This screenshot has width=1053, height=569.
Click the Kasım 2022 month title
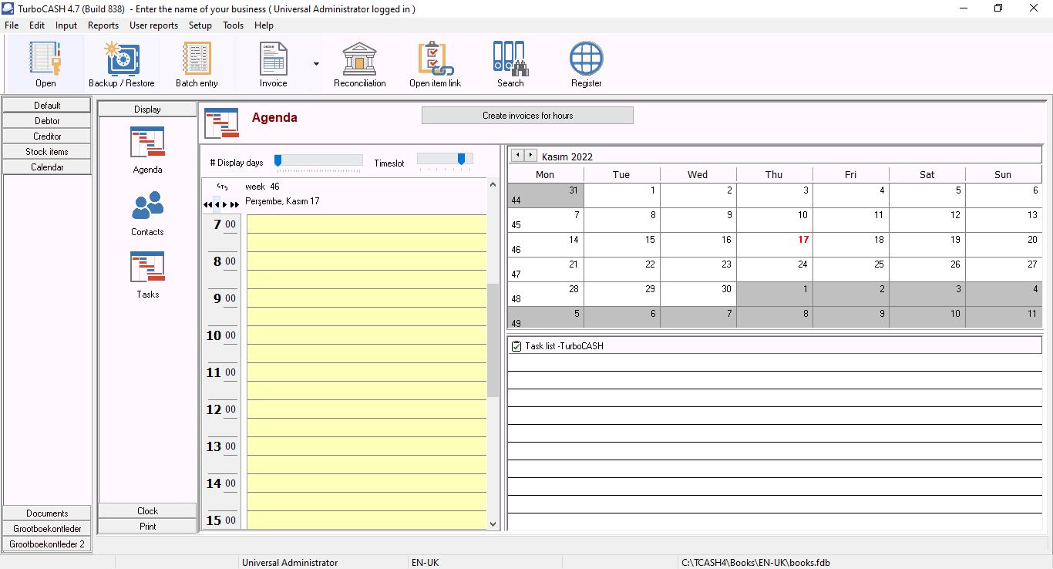(567, 157)
